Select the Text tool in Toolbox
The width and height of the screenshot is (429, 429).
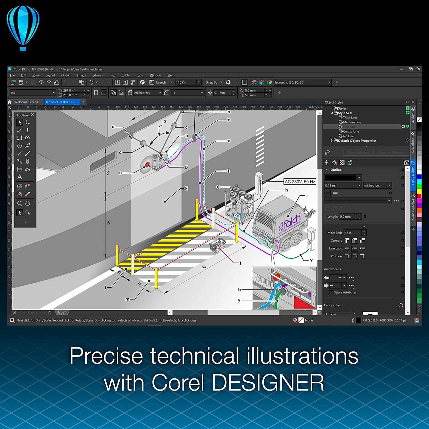pyautogui.click(x=20, y=177)
